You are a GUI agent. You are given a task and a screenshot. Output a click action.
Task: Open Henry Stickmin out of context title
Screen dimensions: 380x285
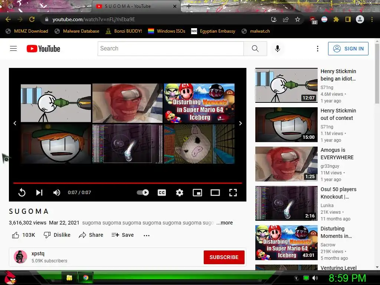click(338, 114)
